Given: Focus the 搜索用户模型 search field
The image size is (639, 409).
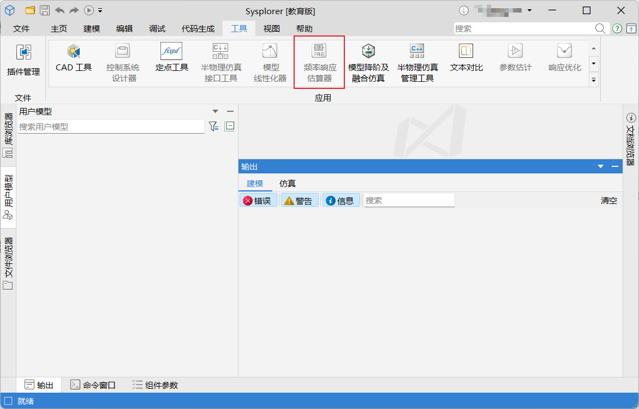Looking at the screenshot, I should pos(111,127).
